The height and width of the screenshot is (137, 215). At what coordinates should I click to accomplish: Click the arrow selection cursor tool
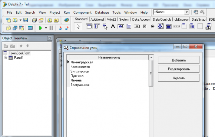[78, 26]
